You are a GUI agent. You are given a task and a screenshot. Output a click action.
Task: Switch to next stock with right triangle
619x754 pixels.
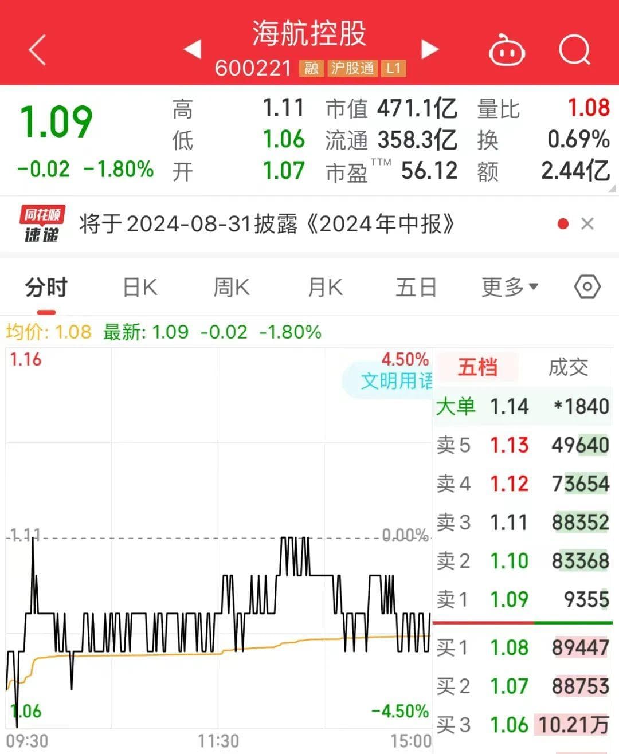[429, 49]
